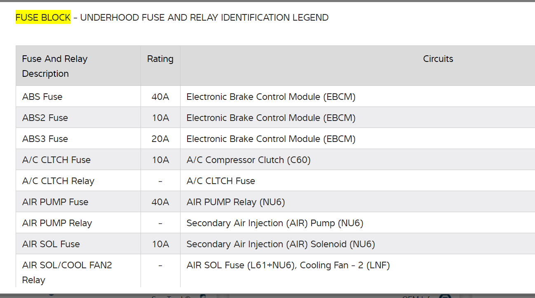Select the A/C Compressor Clutch (C60) circuit text
Image resolution: width=535 pixels, height=298 pixels.
(248, 160)
